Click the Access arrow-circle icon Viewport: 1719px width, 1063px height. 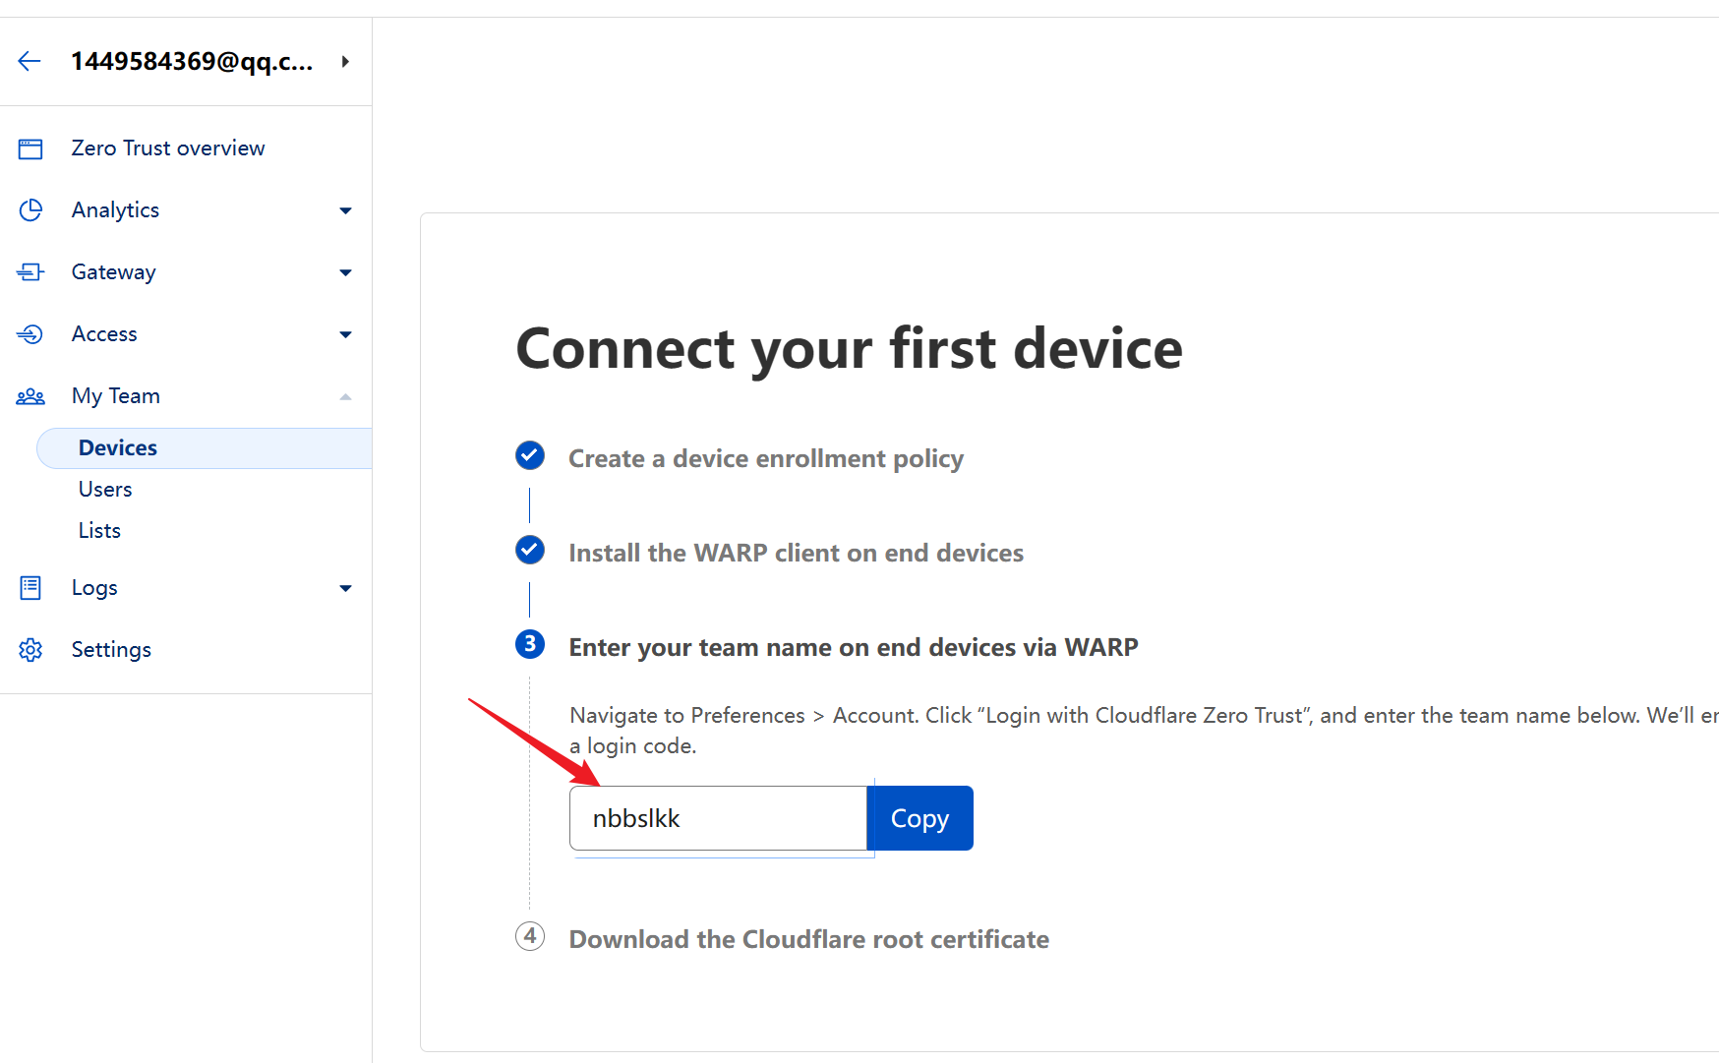point(30,334)
